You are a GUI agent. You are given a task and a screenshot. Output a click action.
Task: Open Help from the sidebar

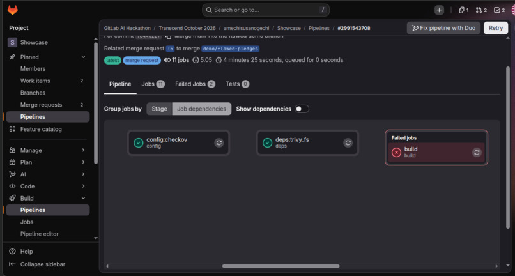pos(48,251)
